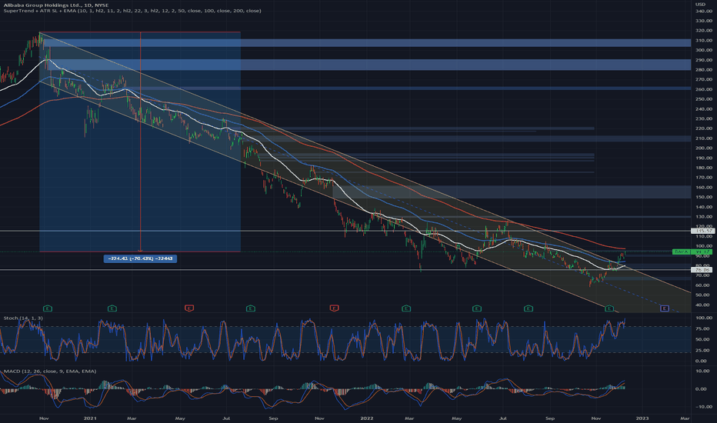
Task: Select the white horizontal line at 76.06
Action: click(x=345, y=270)
